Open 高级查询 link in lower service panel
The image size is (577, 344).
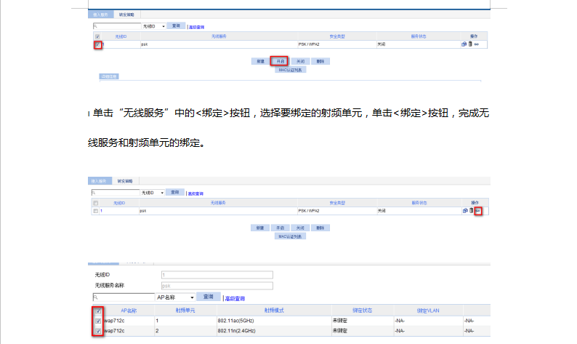(x=195, y=193)
